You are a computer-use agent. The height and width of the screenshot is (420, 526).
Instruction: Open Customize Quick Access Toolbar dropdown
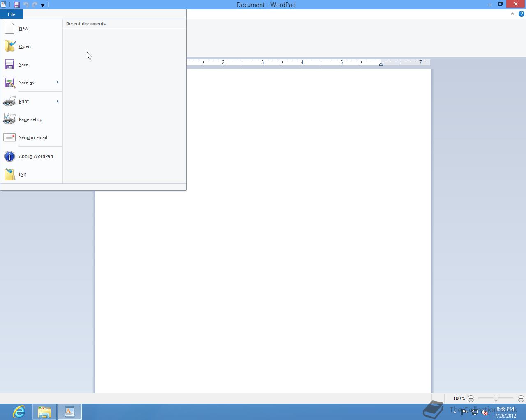tap(42, 5)
